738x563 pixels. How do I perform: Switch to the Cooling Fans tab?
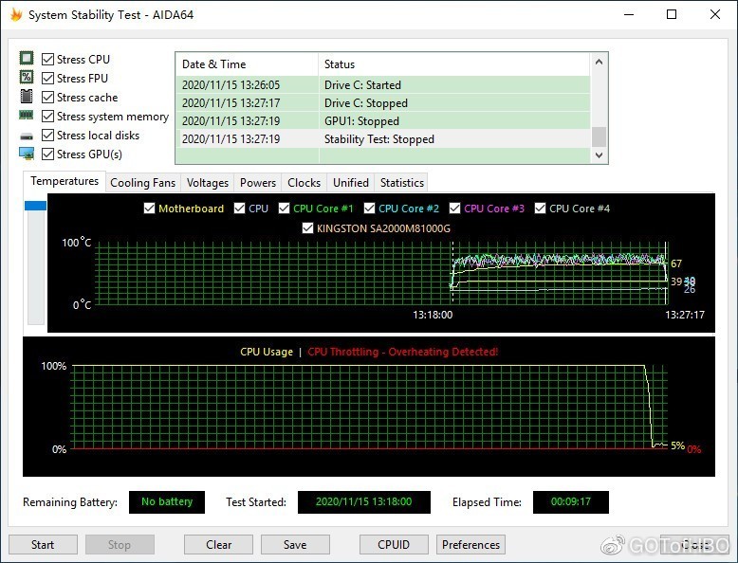point(143,183)
